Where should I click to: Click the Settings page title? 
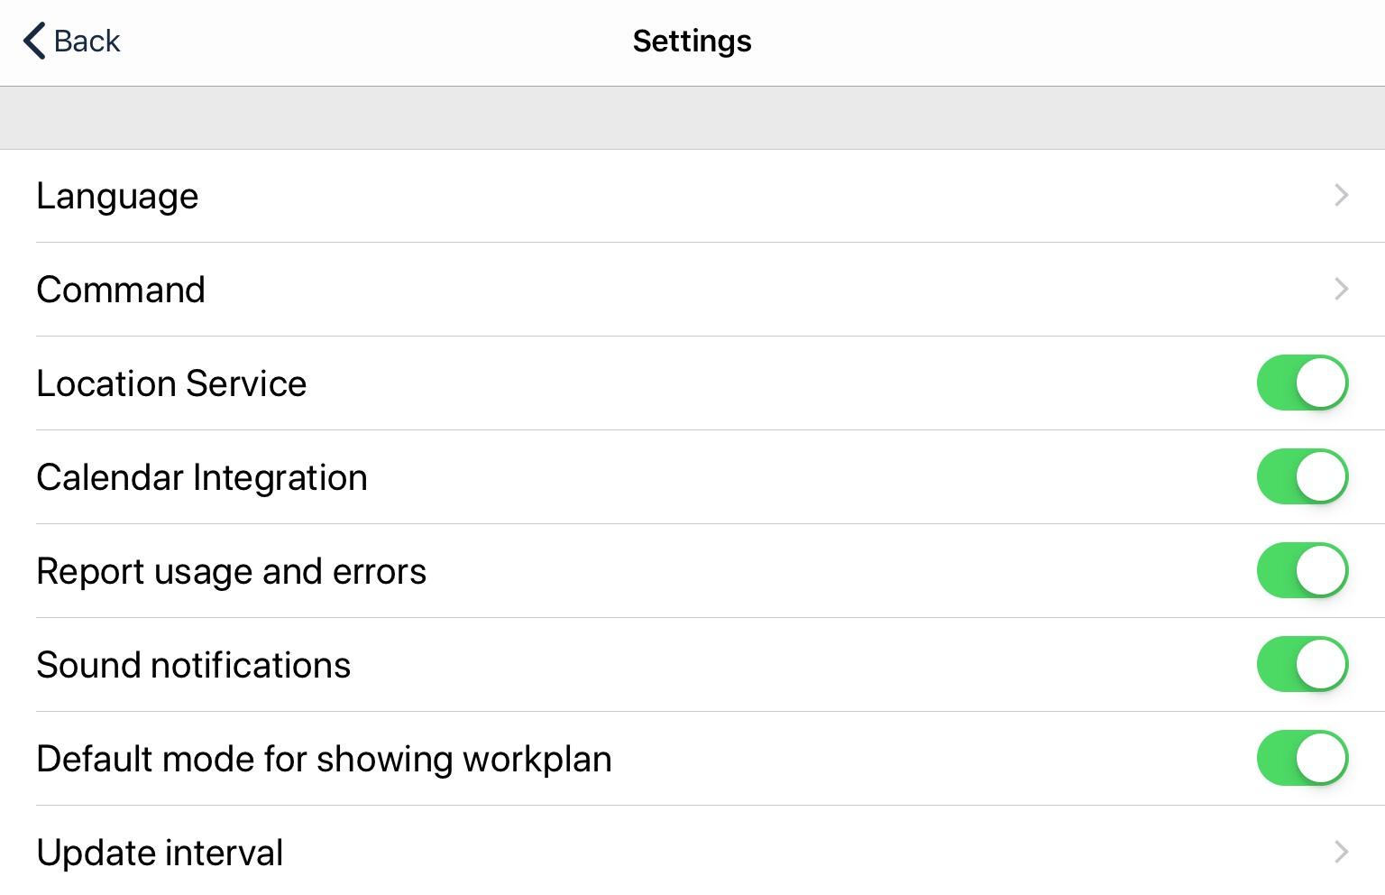click(x=692, y=42)
